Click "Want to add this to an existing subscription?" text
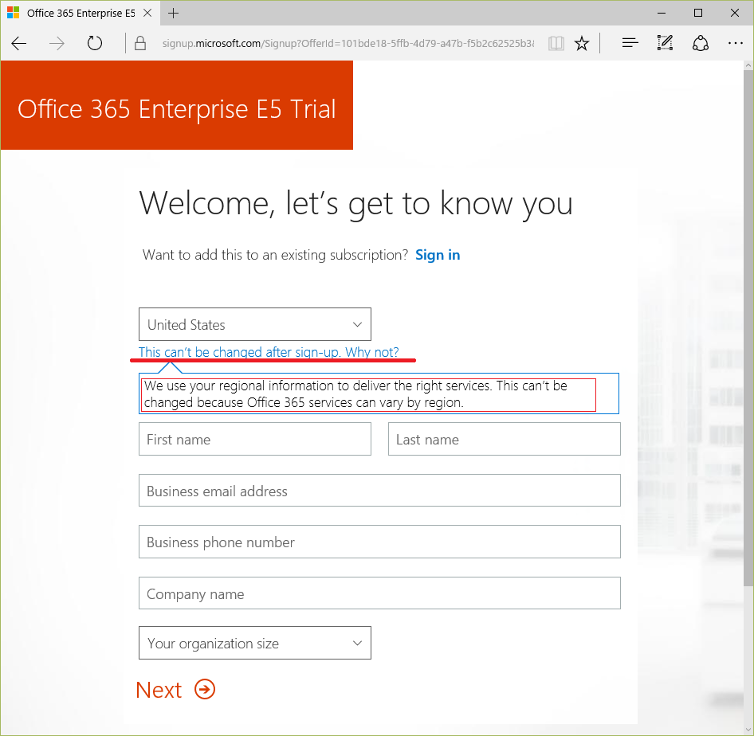 pos(275,255)
